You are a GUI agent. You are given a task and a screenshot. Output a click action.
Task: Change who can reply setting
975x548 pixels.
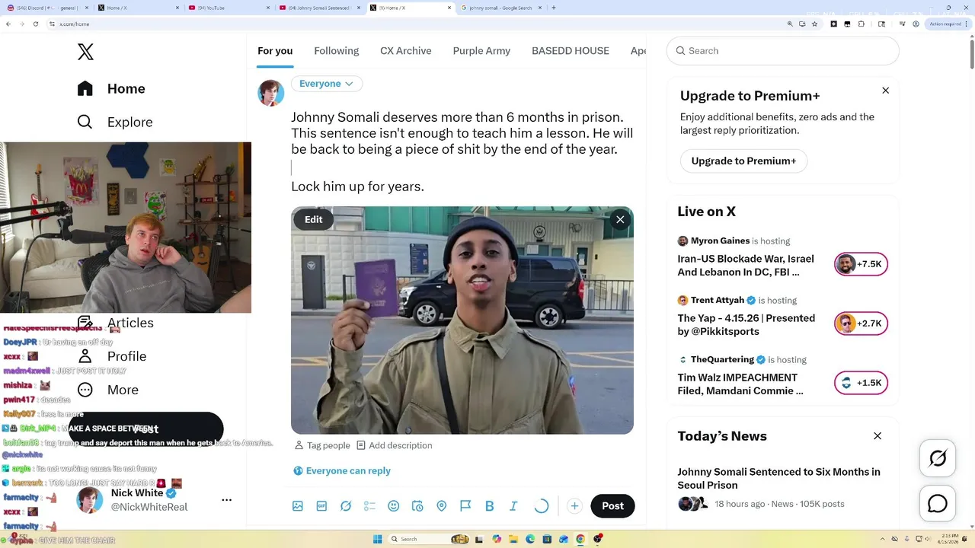tap(342, 470)
